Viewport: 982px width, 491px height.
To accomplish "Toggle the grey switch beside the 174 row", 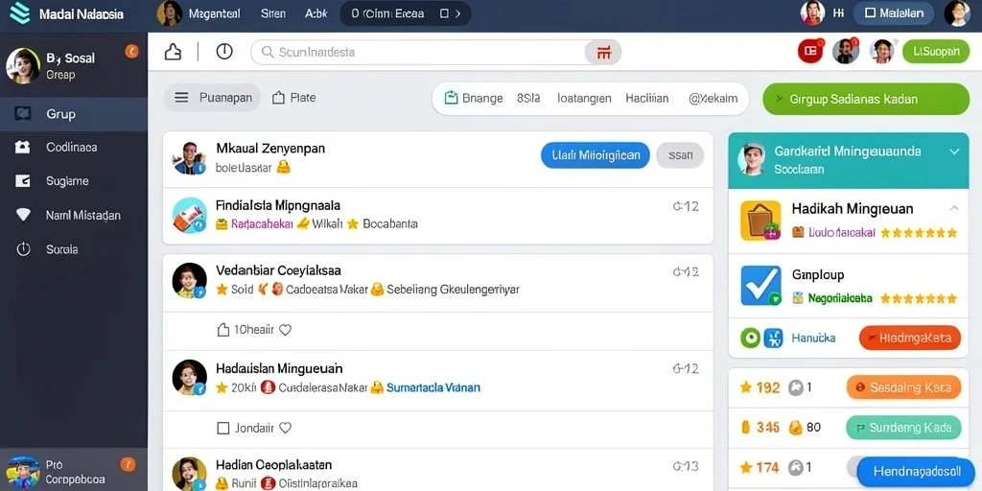I will click(x=853, y=467).
